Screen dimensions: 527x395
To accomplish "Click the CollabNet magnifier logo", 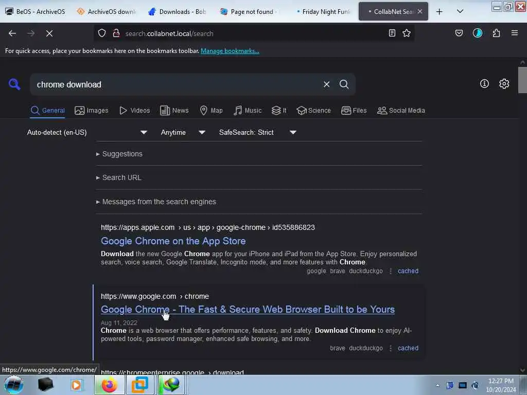I will click(x=14, y=84).
